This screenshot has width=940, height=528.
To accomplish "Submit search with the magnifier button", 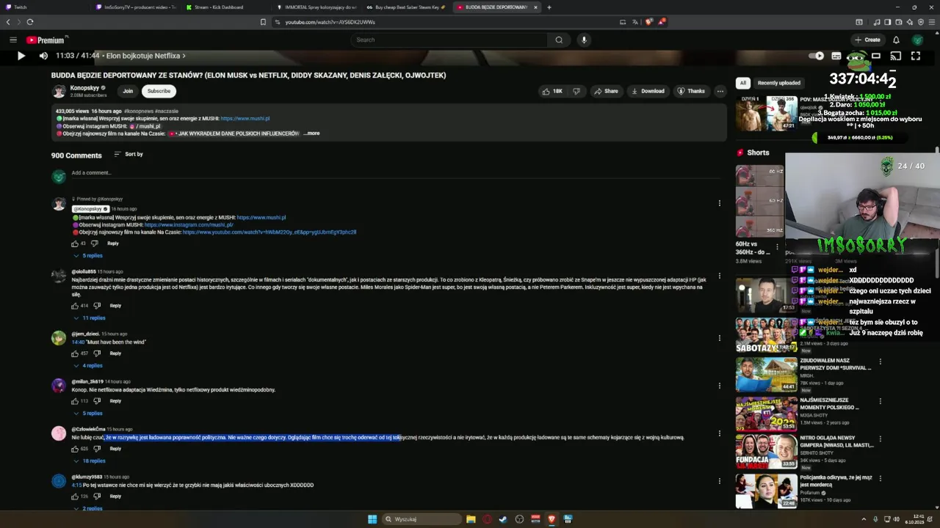I will (x=559, y=40).
